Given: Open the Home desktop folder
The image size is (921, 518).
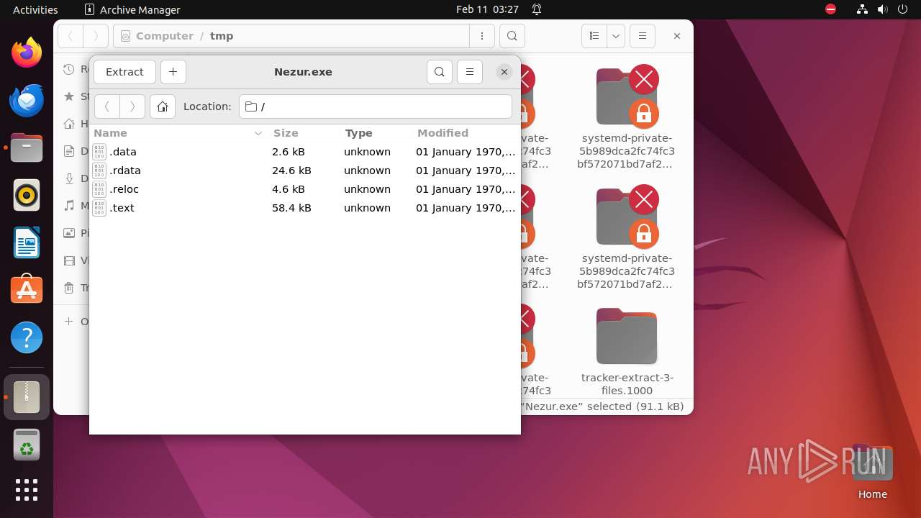Looking at the screenshot, I should (x=872, y=473).
